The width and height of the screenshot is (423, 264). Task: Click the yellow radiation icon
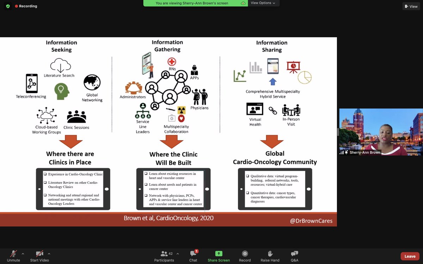click(181, 110)
